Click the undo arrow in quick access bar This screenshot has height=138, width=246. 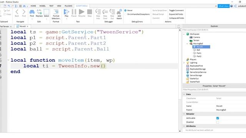(9, 6)
